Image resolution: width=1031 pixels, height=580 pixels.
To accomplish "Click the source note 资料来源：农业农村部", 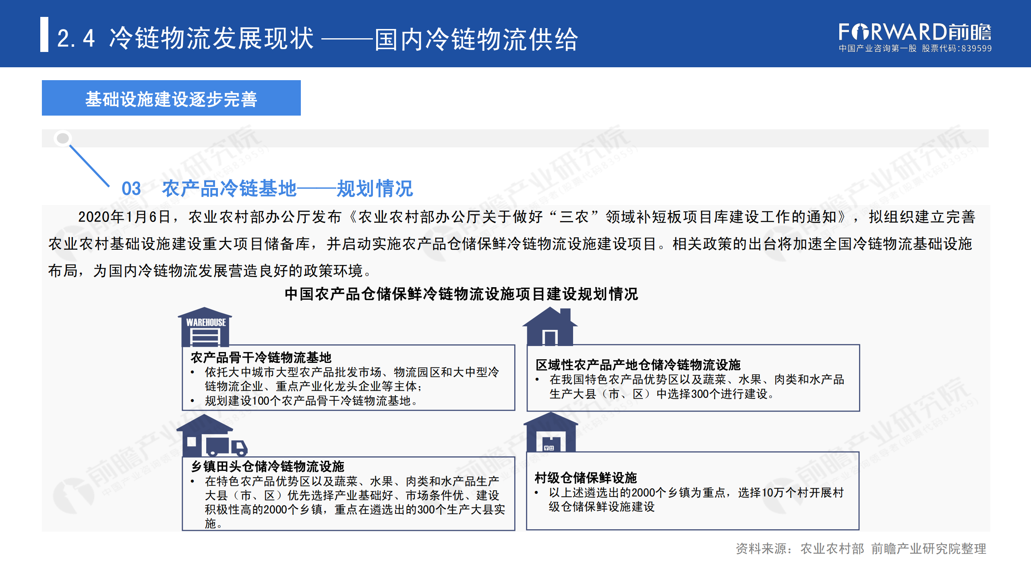I will pyautogui.click(x=800, y=549).
